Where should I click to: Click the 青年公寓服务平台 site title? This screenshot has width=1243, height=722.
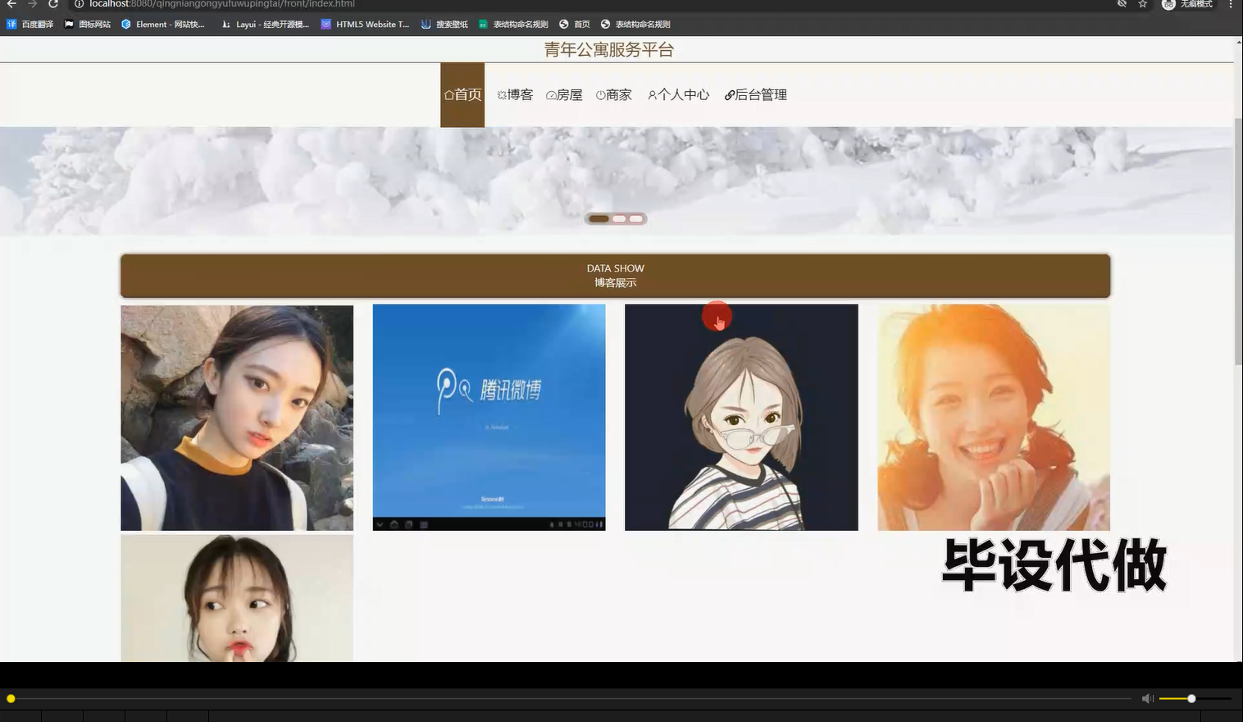[x=608, y=50]
